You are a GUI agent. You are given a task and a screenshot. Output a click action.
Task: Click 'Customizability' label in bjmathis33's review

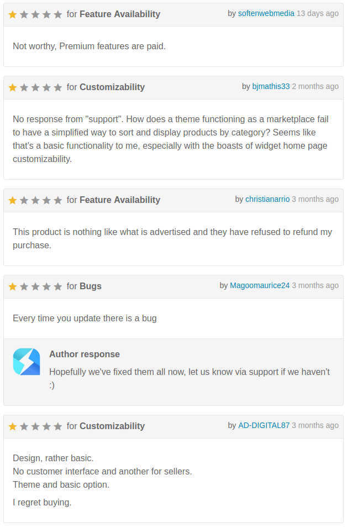coord(112,87)
